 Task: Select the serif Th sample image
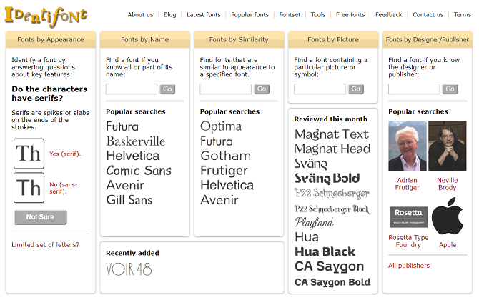[29, 154]
